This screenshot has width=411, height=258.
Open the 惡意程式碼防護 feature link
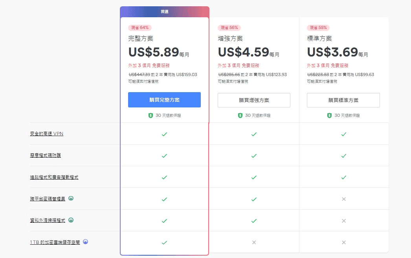click(x=45, y=155)
